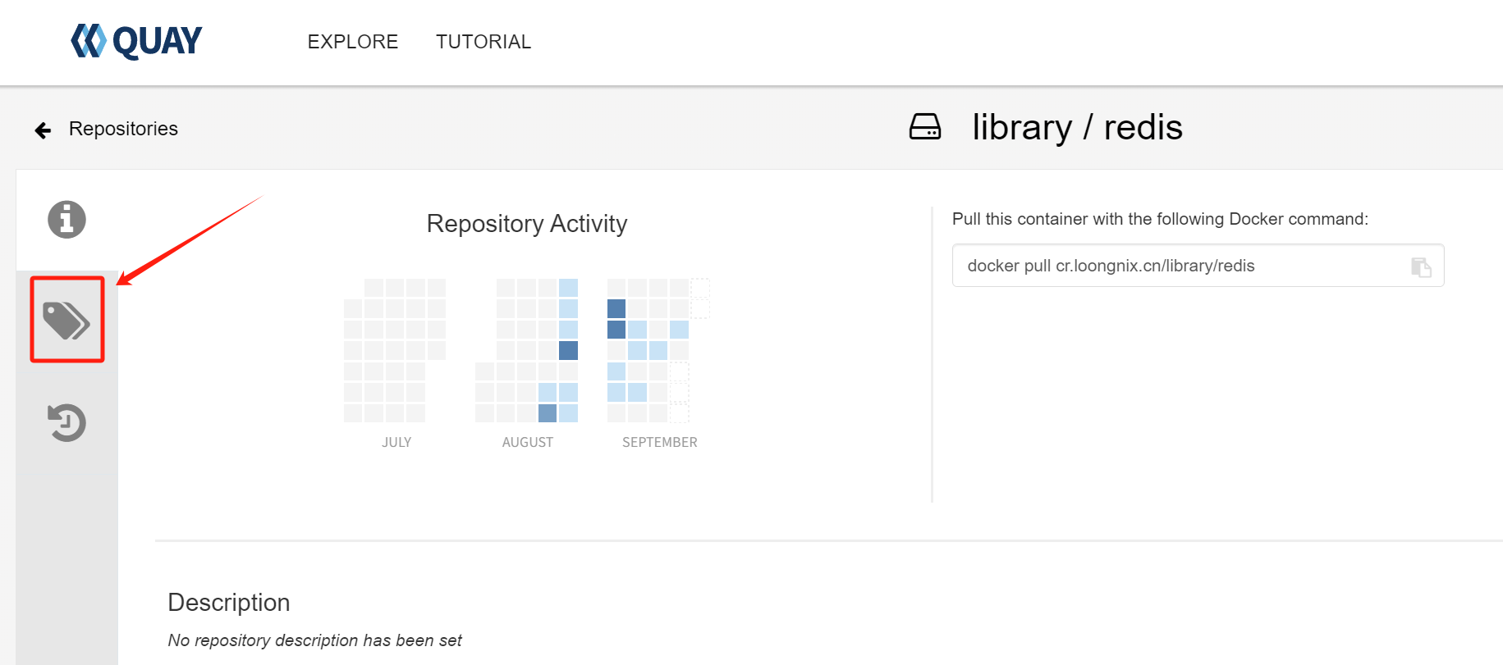Click the redis repository name in title
Screen dimensions: 1503x665
pyautogui.click(x=1143, y=127)
